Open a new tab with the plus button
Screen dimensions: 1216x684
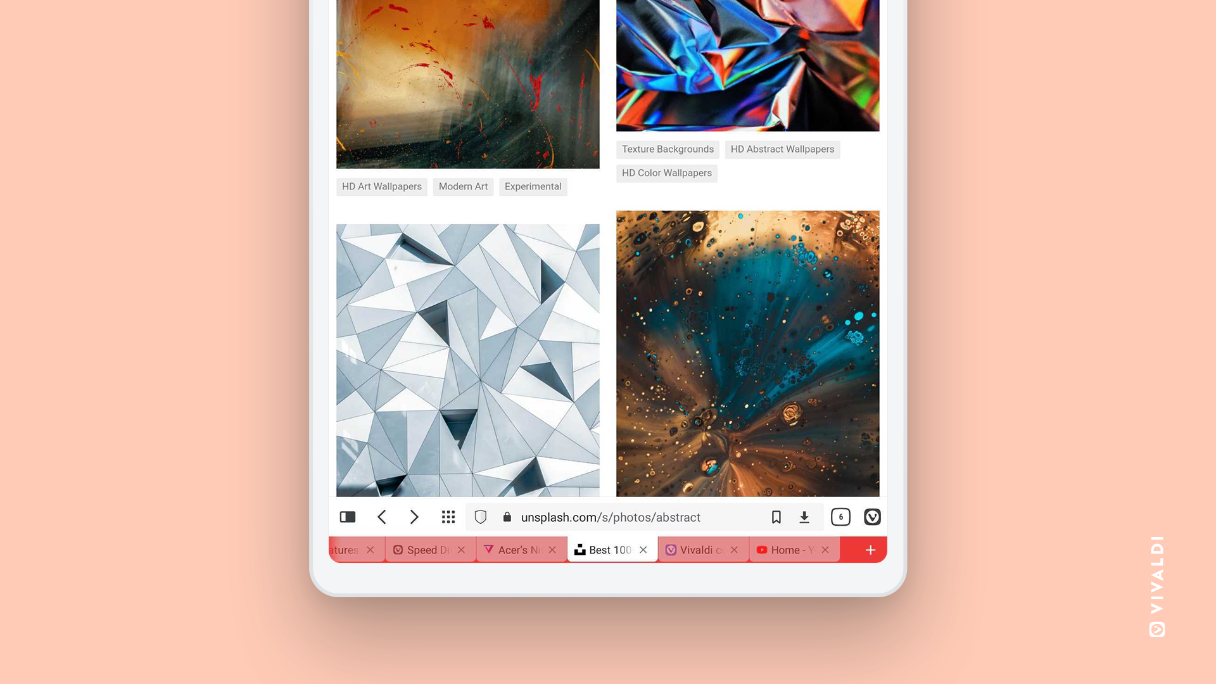pyautogui.click(x=870, y=550)
